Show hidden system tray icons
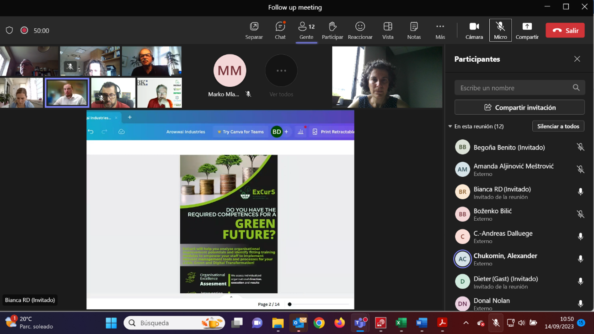Image resolution: width=594 pixels, height=334 pixels. click(466, 323)
